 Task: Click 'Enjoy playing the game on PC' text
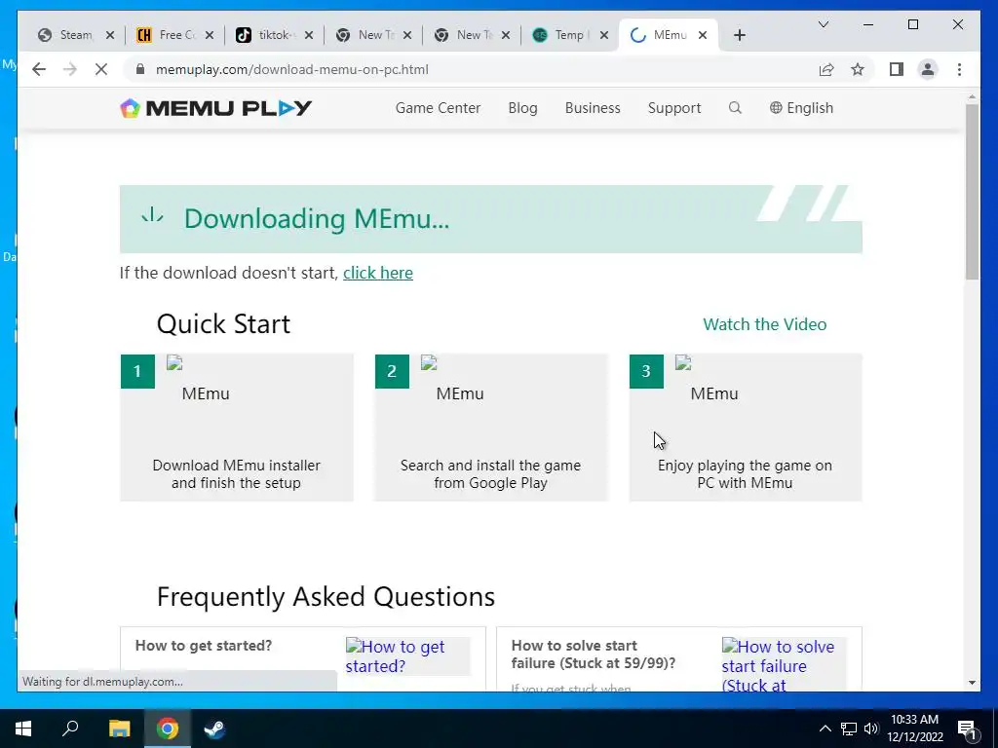tap(745, 474)
